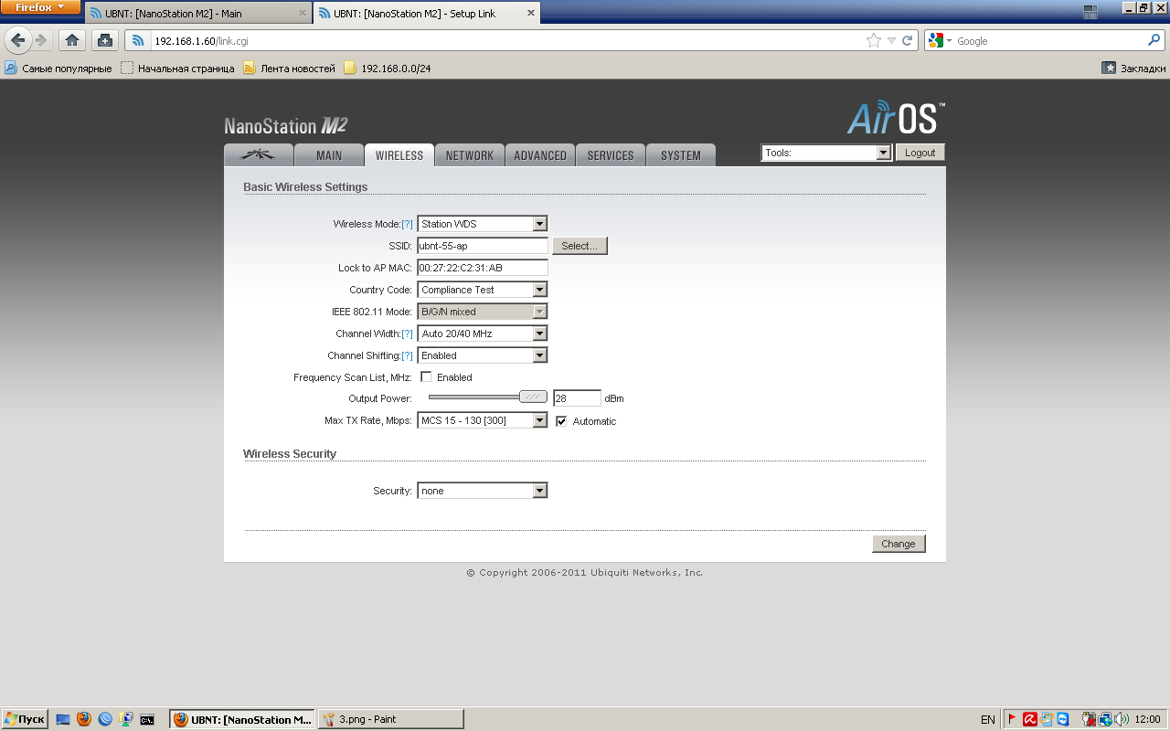Open the search engine selector dropdown

(940, 40)
